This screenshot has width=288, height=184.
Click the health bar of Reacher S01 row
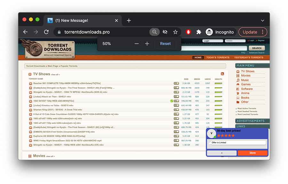pyautogui.click(x=218, y=84)
